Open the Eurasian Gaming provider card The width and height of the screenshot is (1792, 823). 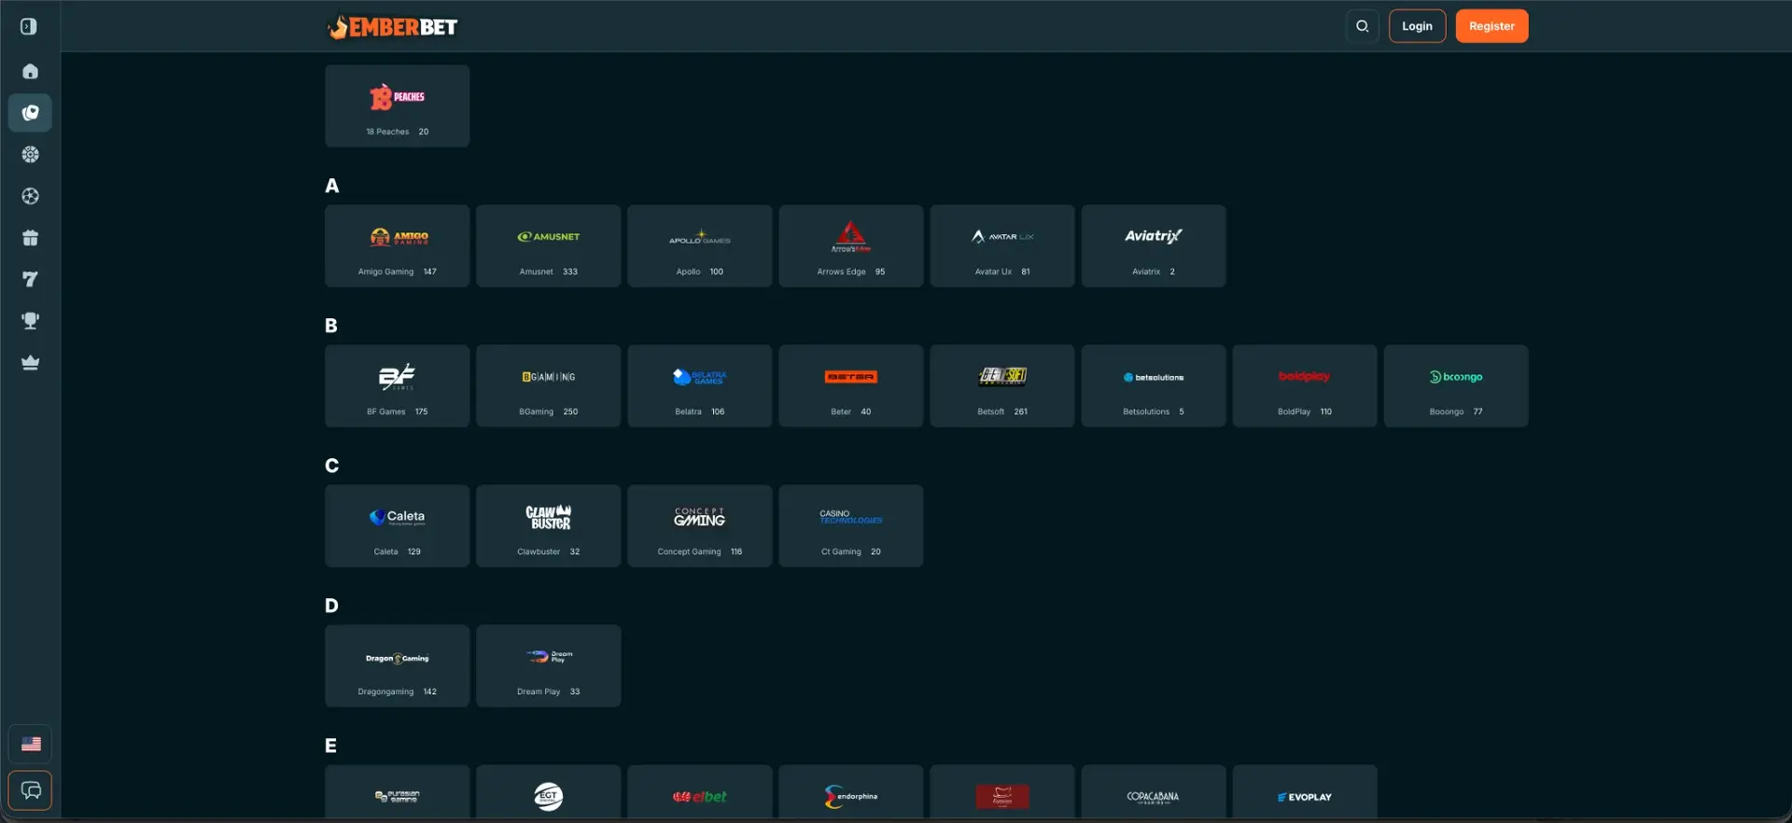(x=397, y=792)
